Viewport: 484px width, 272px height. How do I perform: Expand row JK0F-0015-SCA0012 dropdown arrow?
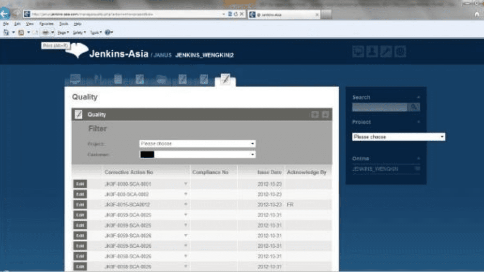[x=185, y=204]
